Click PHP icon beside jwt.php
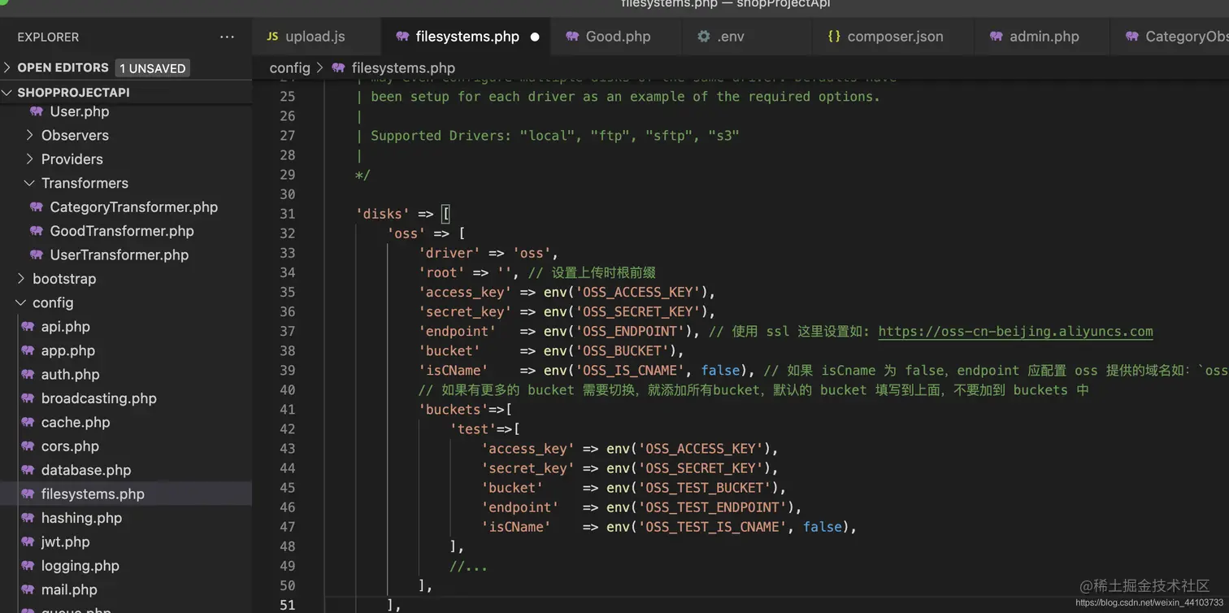The height and width of the screenshot is (613, 1229). point(28,542)
